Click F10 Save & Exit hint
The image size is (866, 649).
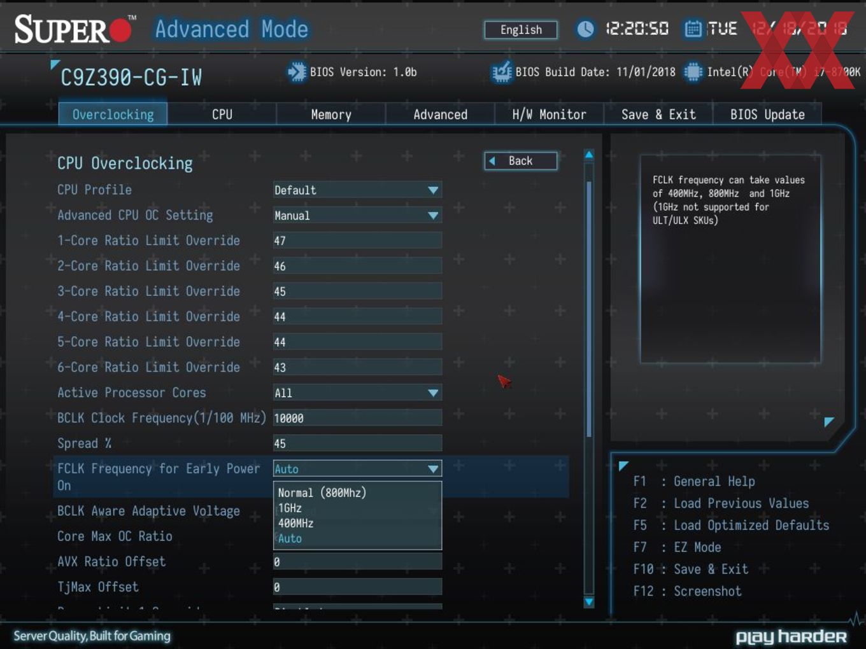[x=691, y=569]
